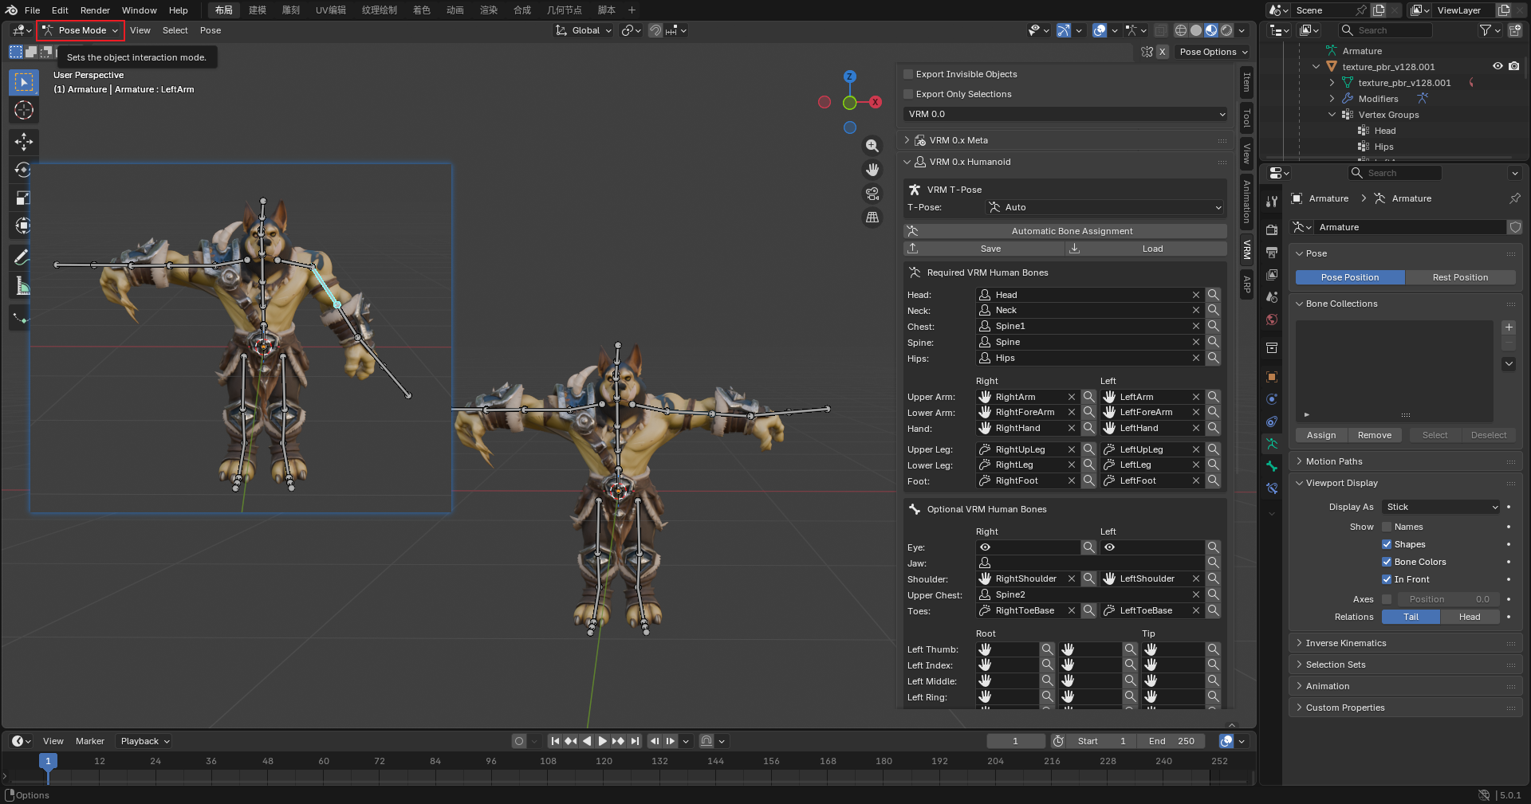Select the Measure tool
This screenshot has width=1531, height=804.
point(24,286)
